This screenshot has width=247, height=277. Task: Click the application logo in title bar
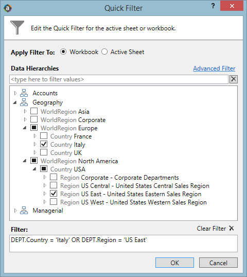click(8, 8)
